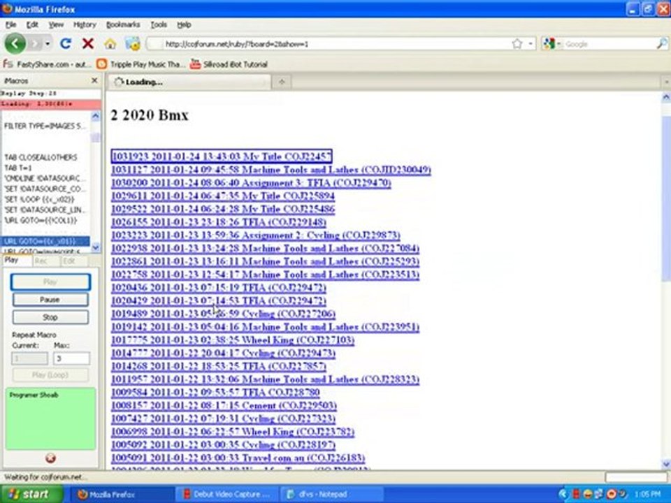This screenshot has height=503, width=671.
Task: Open the FastyShare.com bookmark
Action: click(47, 64)
